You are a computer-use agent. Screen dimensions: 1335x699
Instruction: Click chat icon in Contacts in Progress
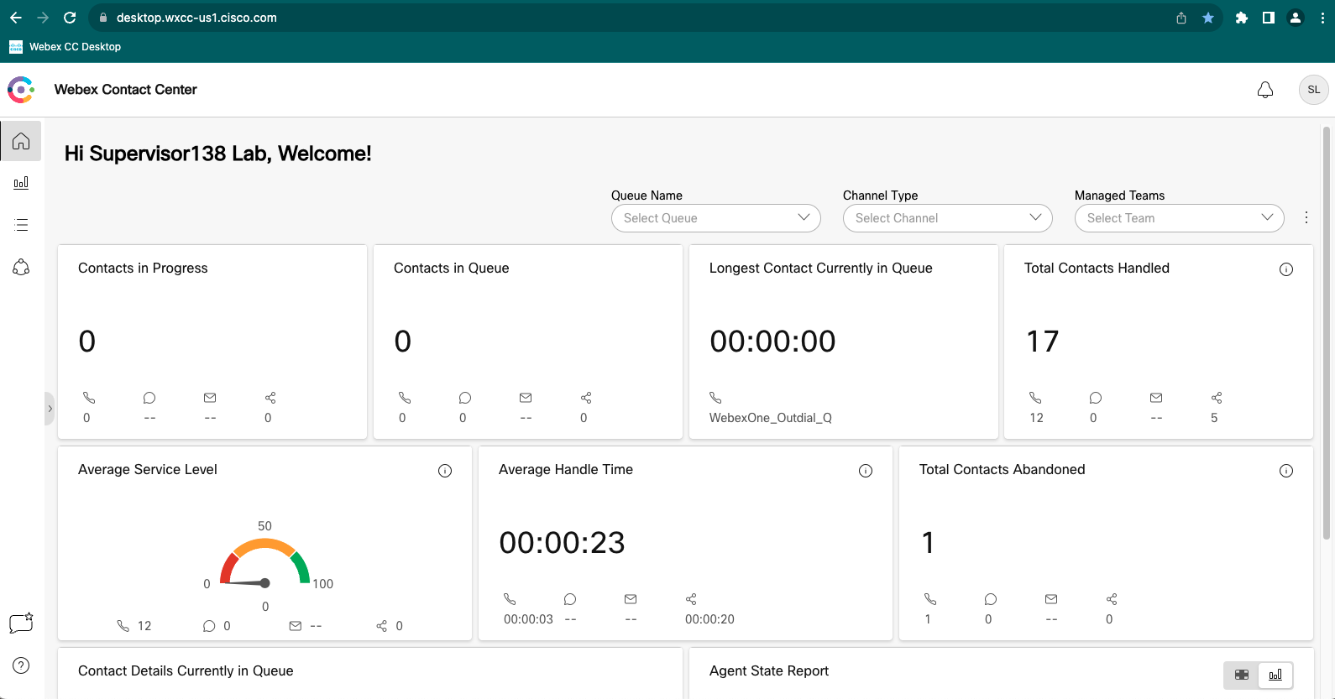point(149,398)
